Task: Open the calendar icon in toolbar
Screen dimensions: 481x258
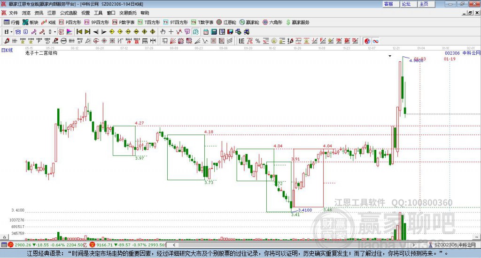Action: [206, 32]
